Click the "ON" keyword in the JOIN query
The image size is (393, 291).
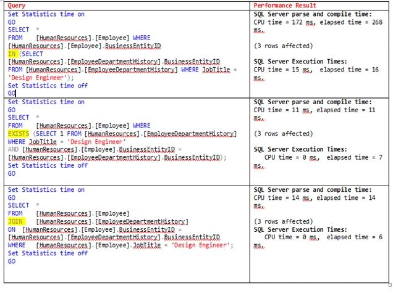click(12, 229)
